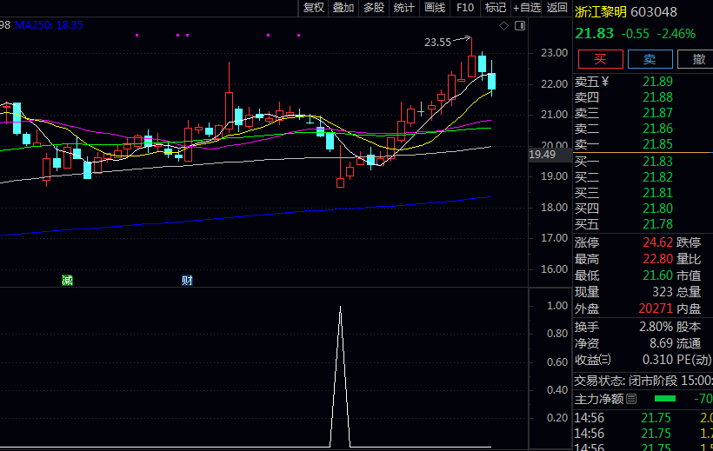Click the diamond icon above the chart
Image resolution: width=713 pixels, height=451 pixels.
pyautogui.click(x=504, y=26)
